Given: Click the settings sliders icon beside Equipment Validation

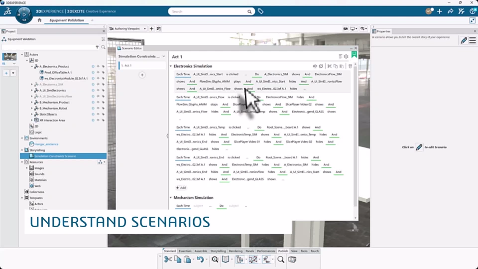Looking at the screenshot, I should click(x=104, y=39).
